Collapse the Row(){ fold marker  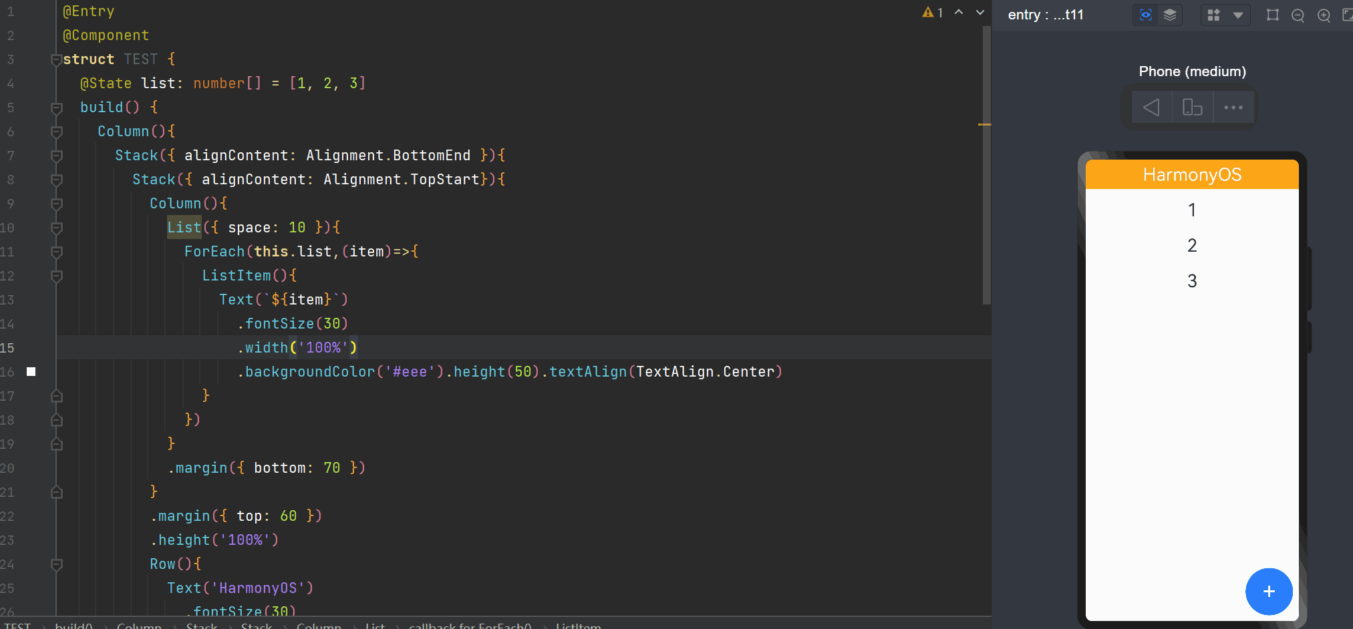56,564
